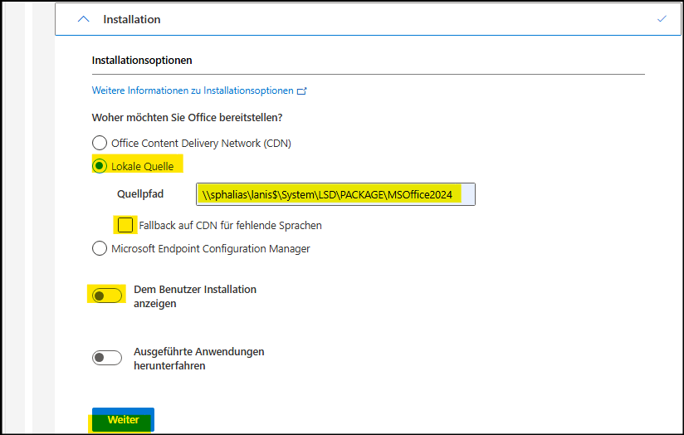
Task: Collapse the Installation section chevron
Action: click(x=83, y=19)
